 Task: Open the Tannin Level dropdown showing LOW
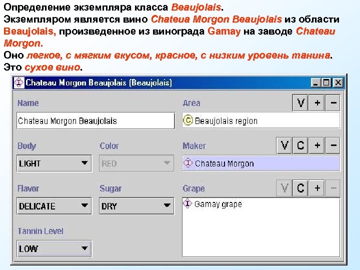54,248
